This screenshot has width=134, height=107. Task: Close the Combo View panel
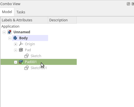(133, 4)
